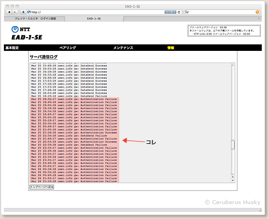Click the Mar 26 00:49:18 Authentication Failure row
The width and height of the screenshot is (269, 219).
[x=74, y=175]
